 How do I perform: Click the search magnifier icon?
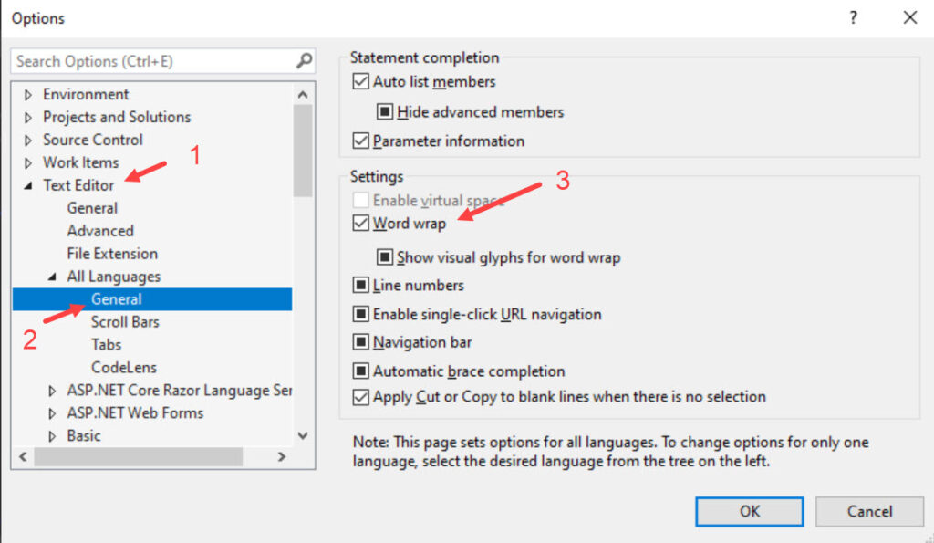point(304,60)
